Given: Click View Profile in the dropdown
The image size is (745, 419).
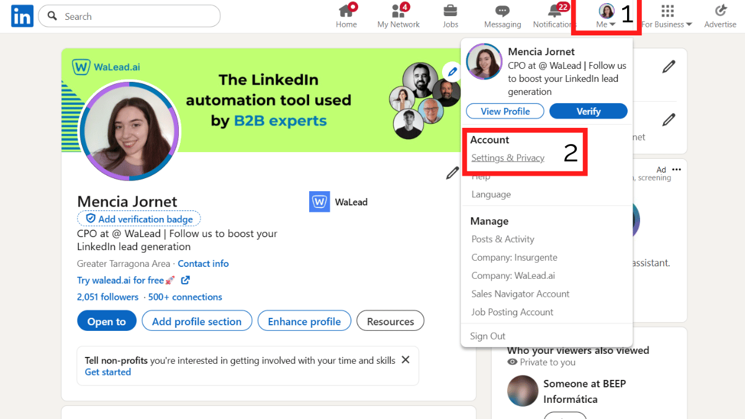Looking at the screenshot, I should [x=505, y=111].
